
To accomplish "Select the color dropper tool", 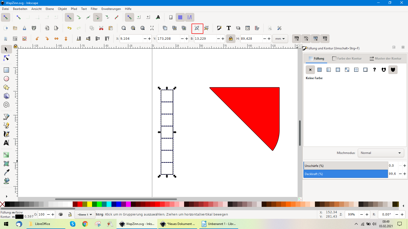I will point(6,172).
